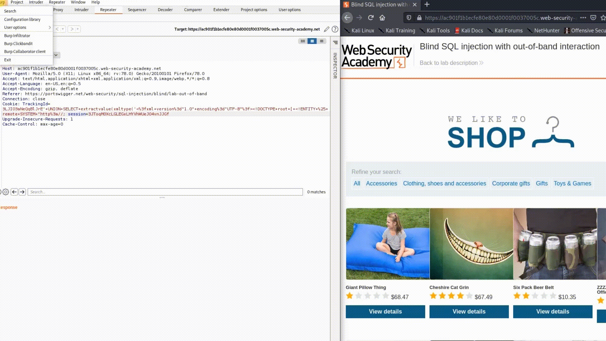Open the User options tab
The image size is (606, 341).
pyautogui.click(x=289, y=10)
